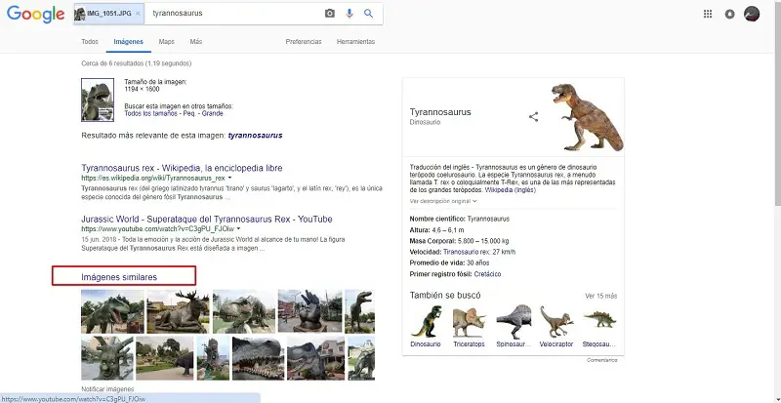Open Google notifications bell

(x=729, y=14)
